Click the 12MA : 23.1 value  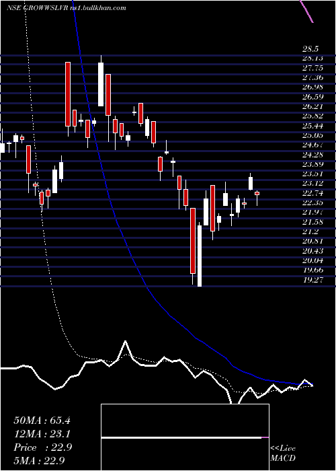point(42,434)
